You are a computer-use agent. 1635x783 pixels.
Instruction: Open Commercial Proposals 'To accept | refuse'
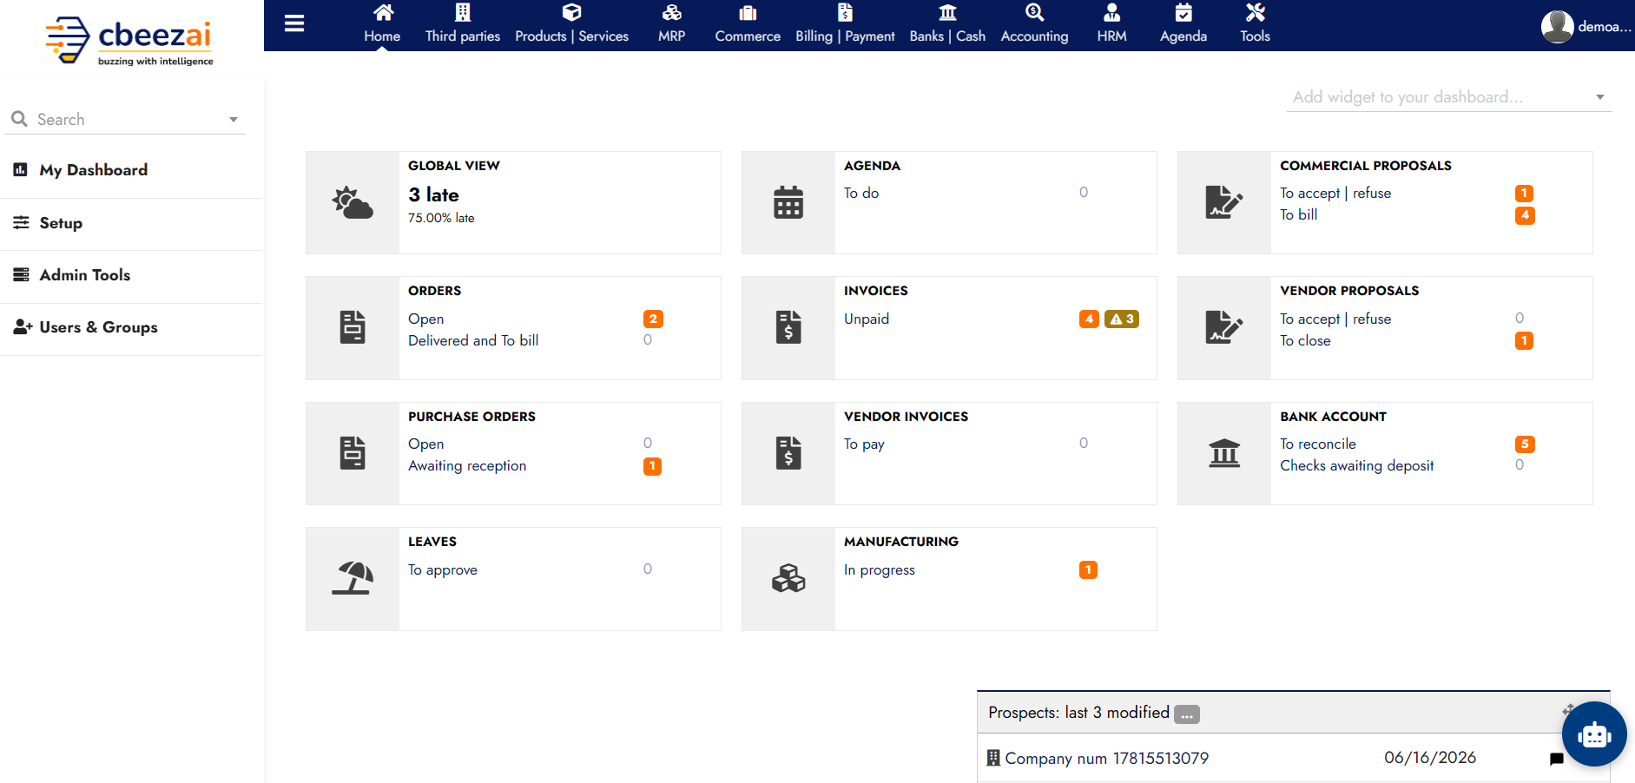(x=1335, y=194)
